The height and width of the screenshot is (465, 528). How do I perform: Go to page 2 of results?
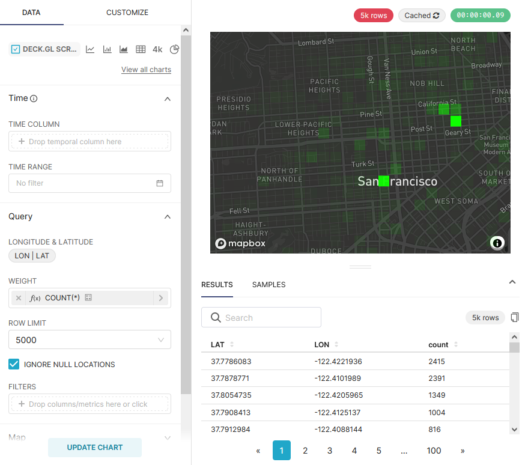tap(305, 451)
